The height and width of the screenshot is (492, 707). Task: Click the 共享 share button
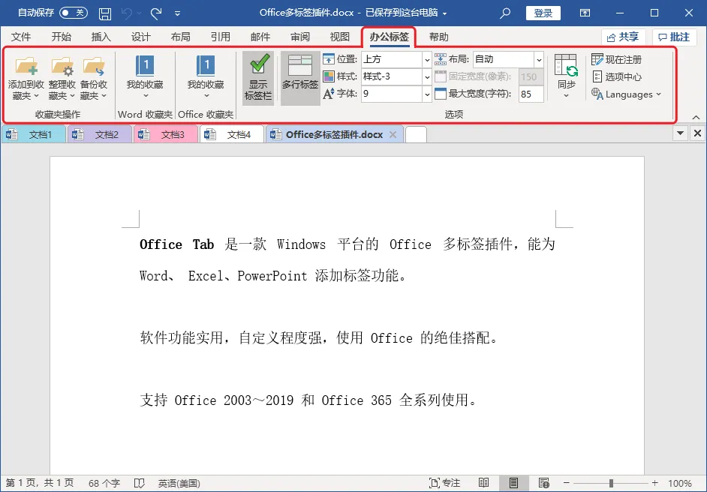coord(623,37)
